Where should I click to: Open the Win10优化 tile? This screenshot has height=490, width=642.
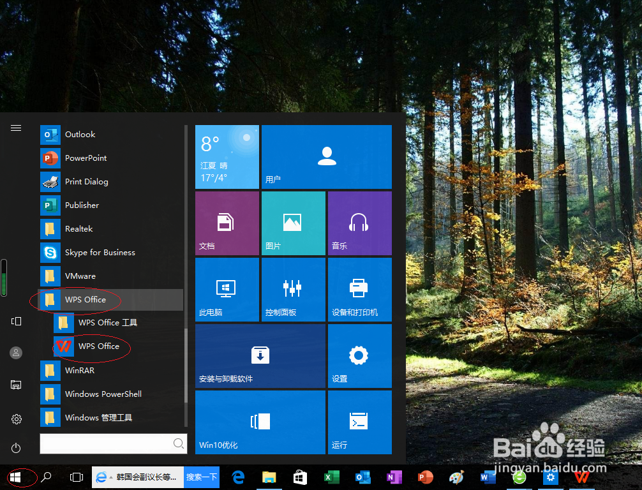coord(260,422)
